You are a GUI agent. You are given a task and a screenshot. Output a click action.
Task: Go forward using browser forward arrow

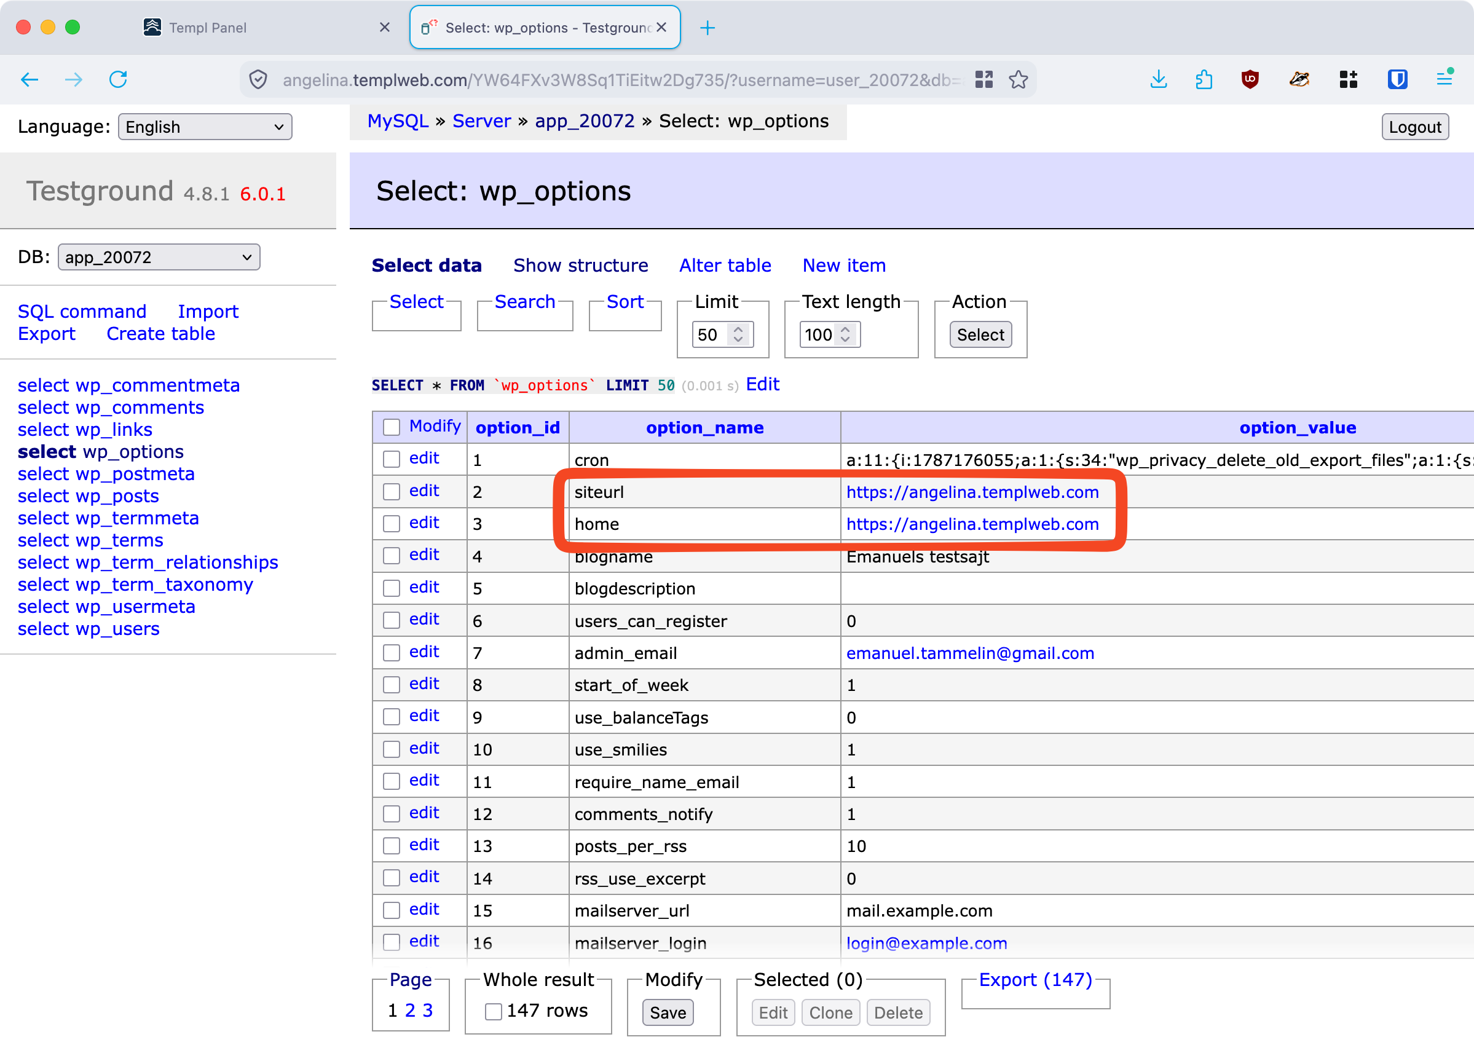coord(74,80)
